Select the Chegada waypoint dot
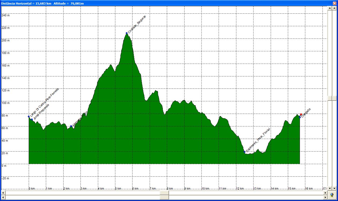This screenshot has height=201, width=338. pos(300,117)
